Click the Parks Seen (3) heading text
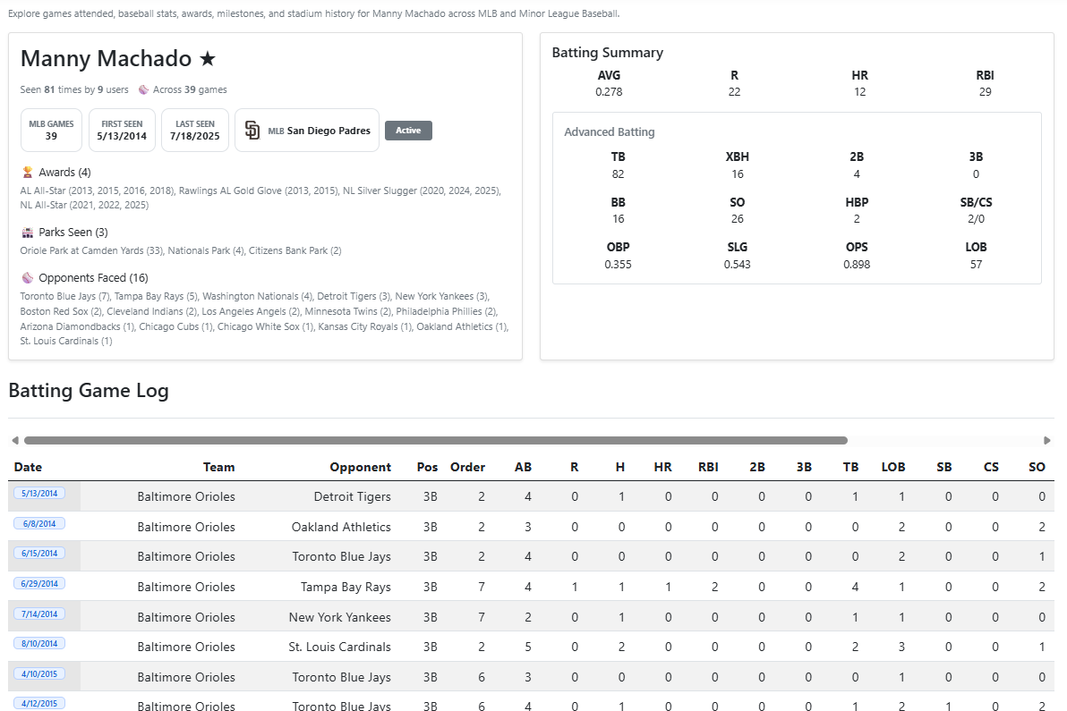1067x711 pixels. tap(73, 233)
